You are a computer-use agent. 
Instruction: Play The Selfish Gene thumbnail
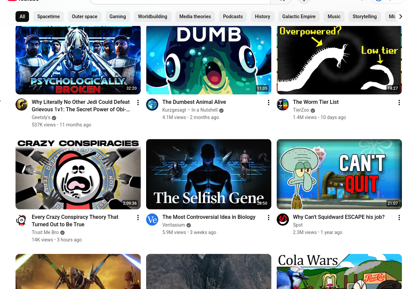tap(209, 174)
